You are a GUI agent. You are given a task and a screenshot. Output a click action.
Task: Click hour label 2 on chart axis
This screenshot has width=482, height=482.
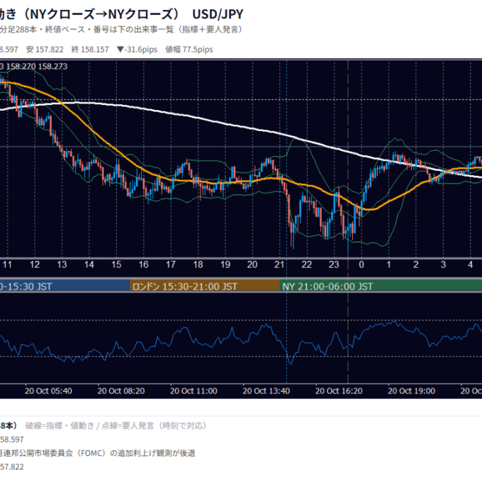coord(416,264)
